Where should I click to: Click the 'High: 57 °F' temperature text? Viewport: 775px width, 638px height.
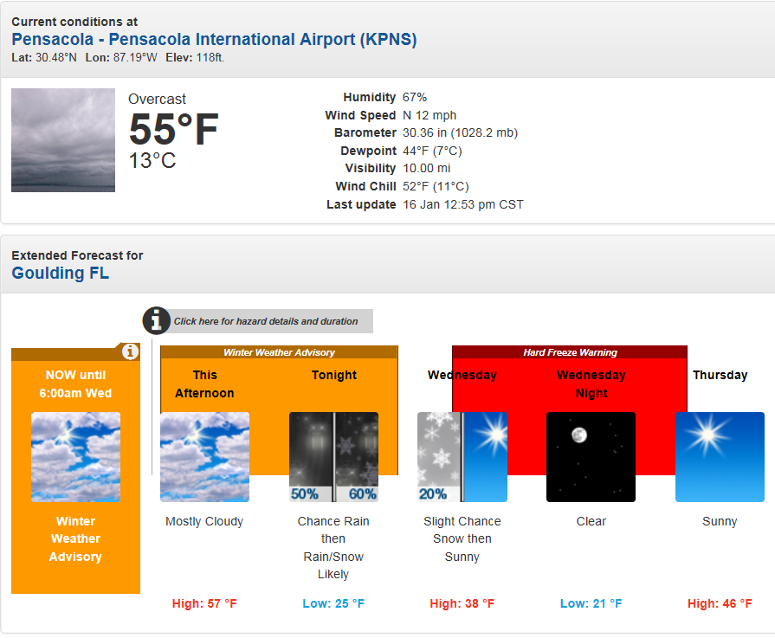pyautogui.click(x=204, y=603)
